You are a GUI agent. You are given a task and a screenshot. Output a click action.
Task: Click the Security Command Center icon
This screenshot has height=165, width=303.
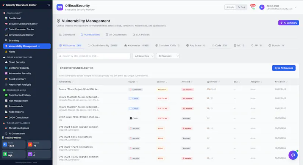6,24
